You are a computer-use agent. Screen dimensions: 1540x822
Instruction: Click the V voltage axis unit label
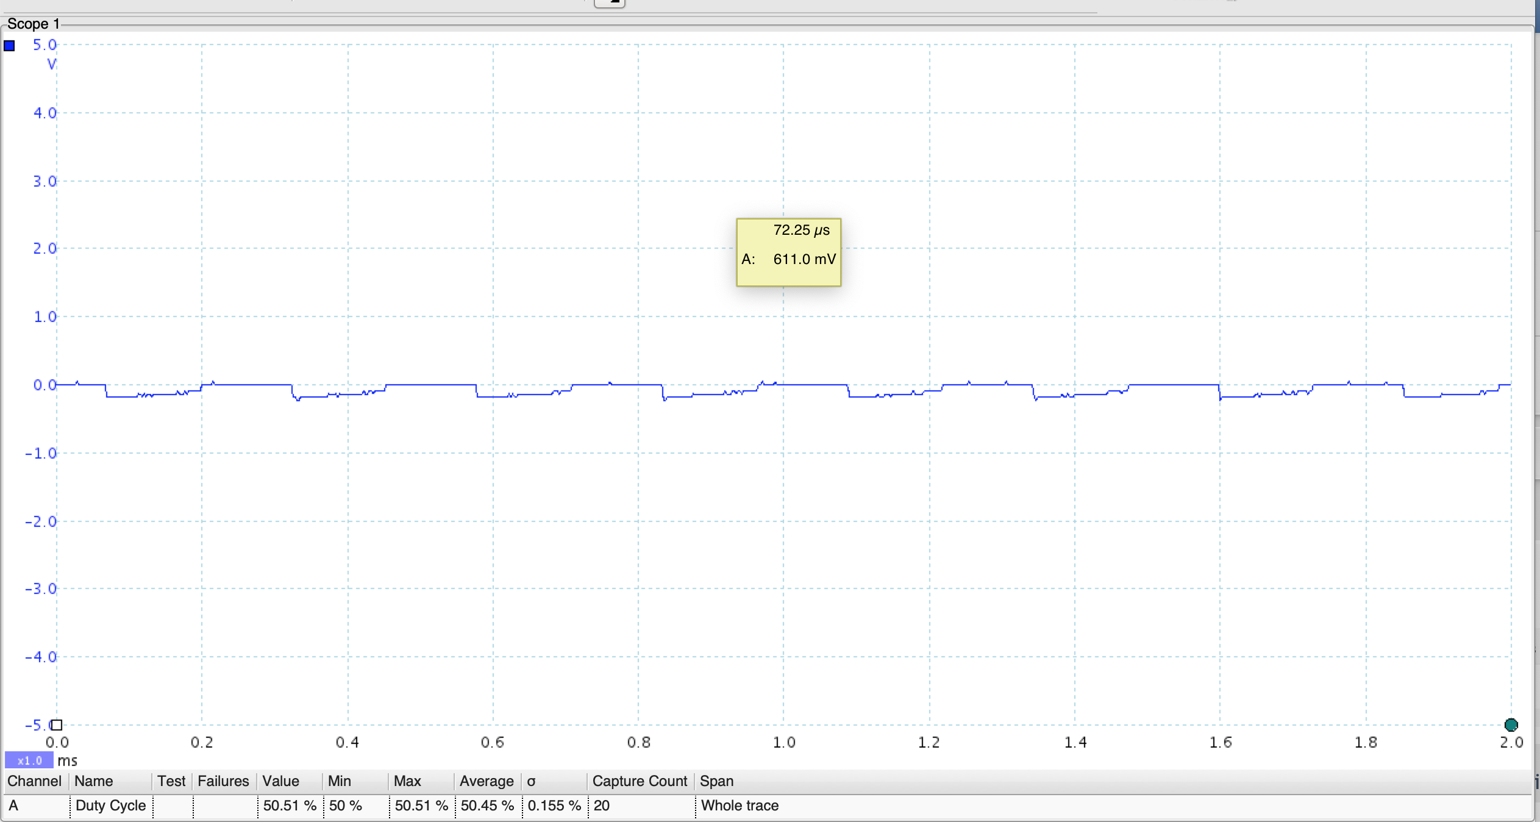pos(52,64)
